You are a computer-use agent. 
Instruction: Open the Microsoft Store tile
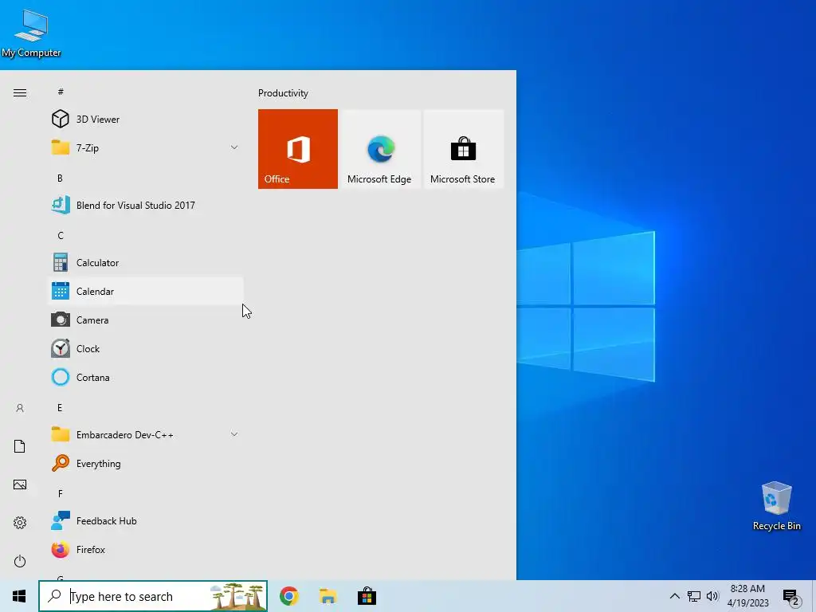click(x=463, y=149)
